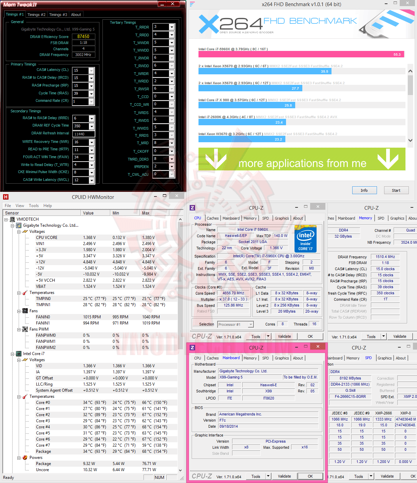Click the Intel Core i7 logo in CPU-Z
The width and height of the screenshot is (417, 483).
(305, 239)
